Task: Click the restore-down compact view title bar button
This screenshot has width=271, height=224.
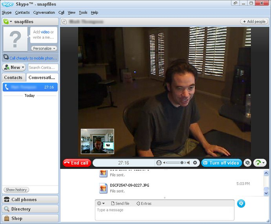Action: (235, 3)
